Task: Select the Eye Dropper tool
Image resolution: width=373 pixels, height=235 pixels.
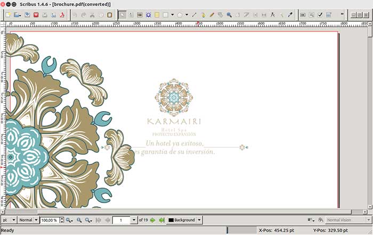Action: (290, 15)
